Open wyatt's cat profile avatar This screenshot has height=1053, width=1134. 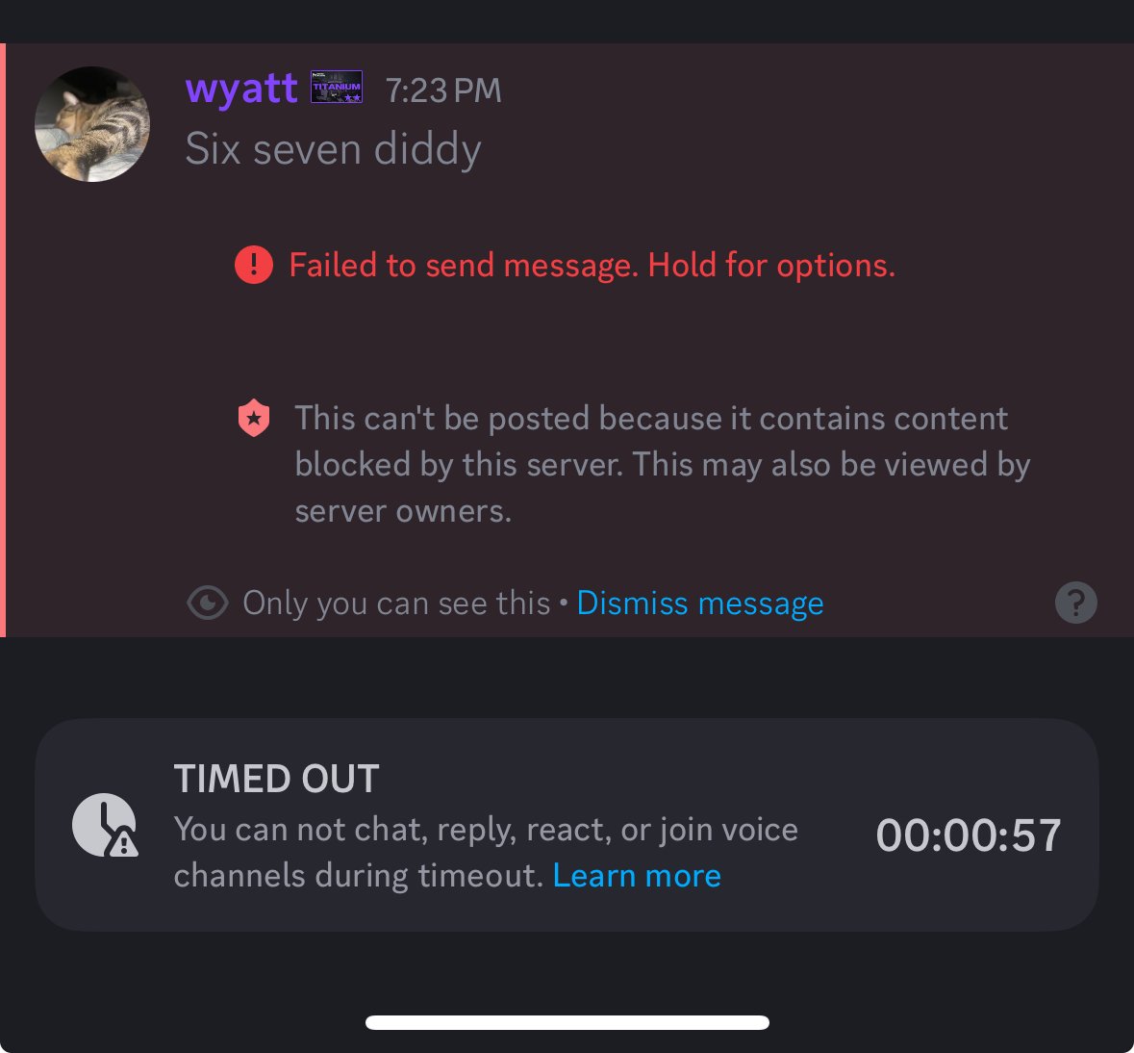(91, 124)
